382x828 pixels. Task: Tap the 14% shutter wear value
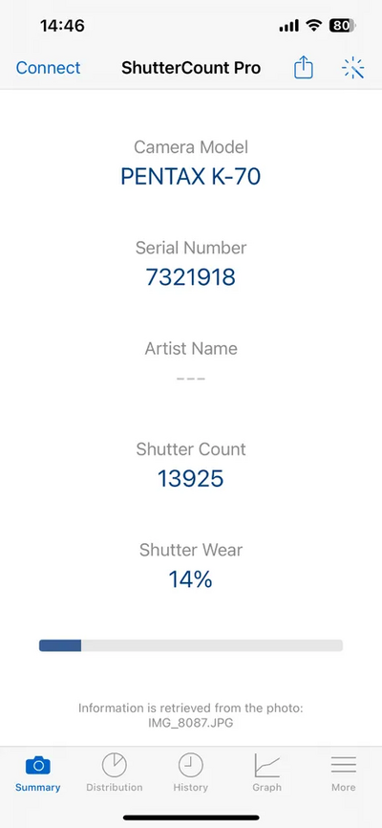190,579
